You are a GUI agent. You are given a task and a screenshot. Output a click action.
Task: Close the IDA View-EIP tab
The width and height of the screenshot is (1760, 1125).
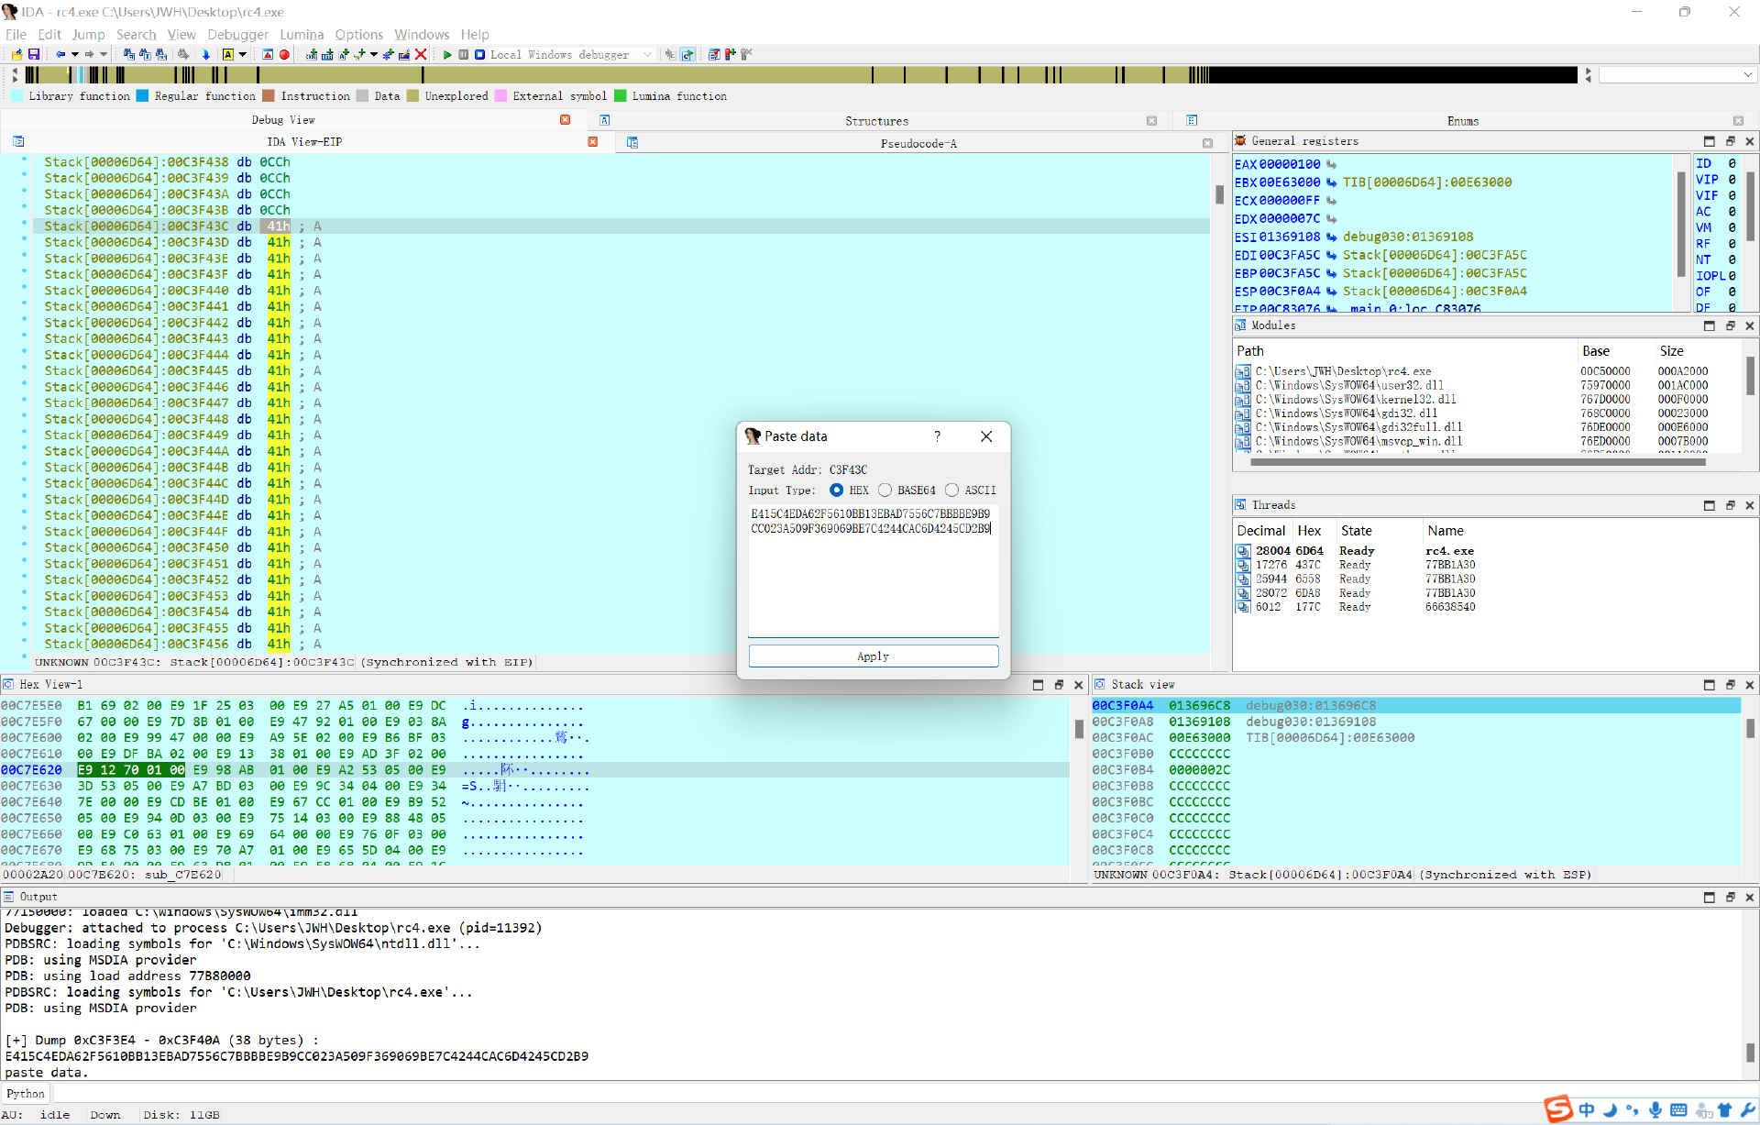click(x=593, y=142)
